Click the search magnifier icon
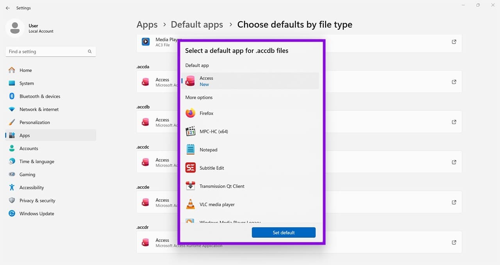The image size is (500, 265). coord(90,52)
